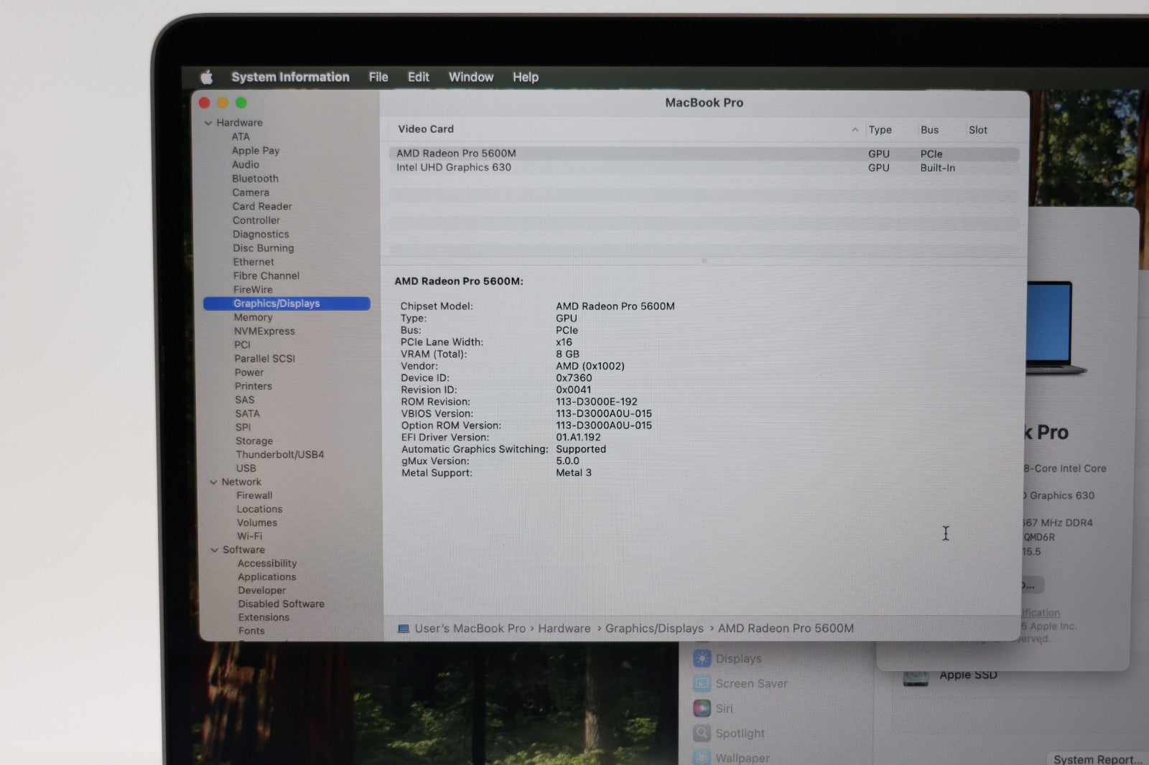Image resolution: width=1149 pixels, height=765 pixels.
Task: Select Apple Pay in sidebar
Action: [256, 151]
